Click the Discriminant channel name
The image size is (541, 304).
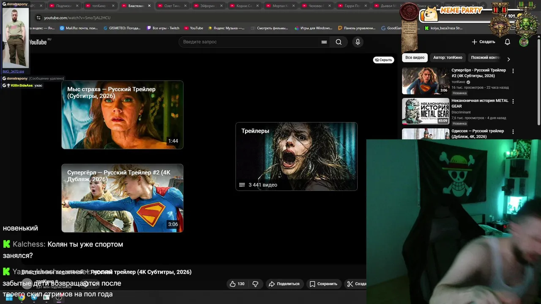coord(461,112)
